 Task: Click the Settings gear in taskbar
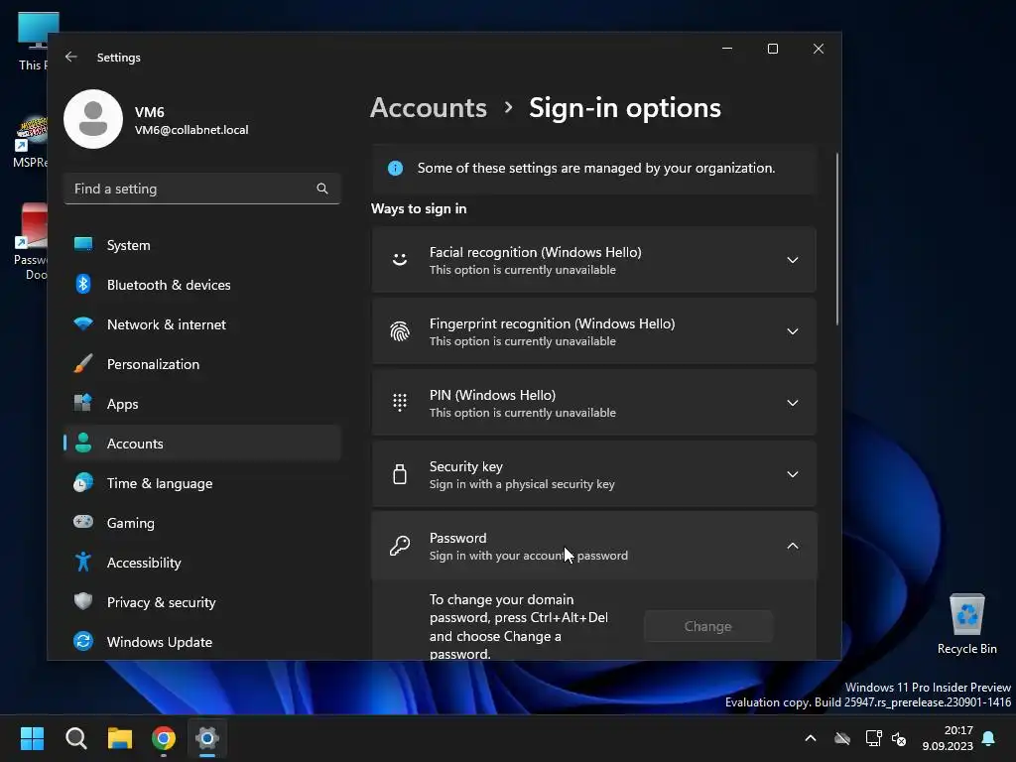point(207,738)
